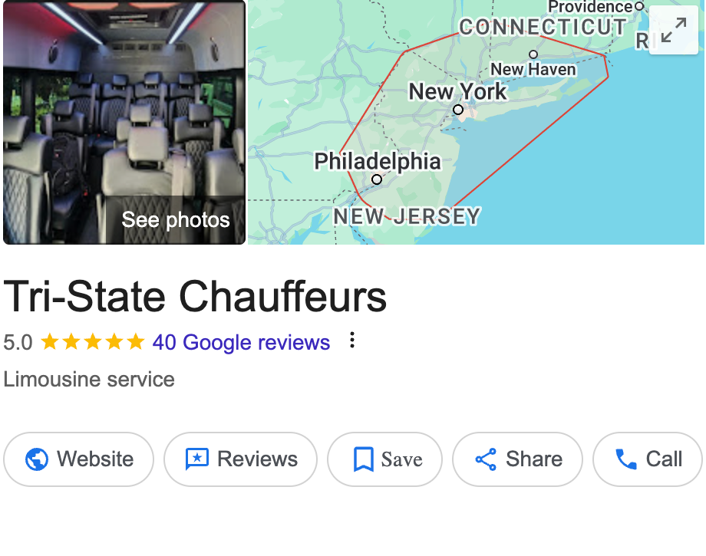Viewport: 706px width, 556px height.
Task: Click the Reviews button label
Action: tap(257, 459)
